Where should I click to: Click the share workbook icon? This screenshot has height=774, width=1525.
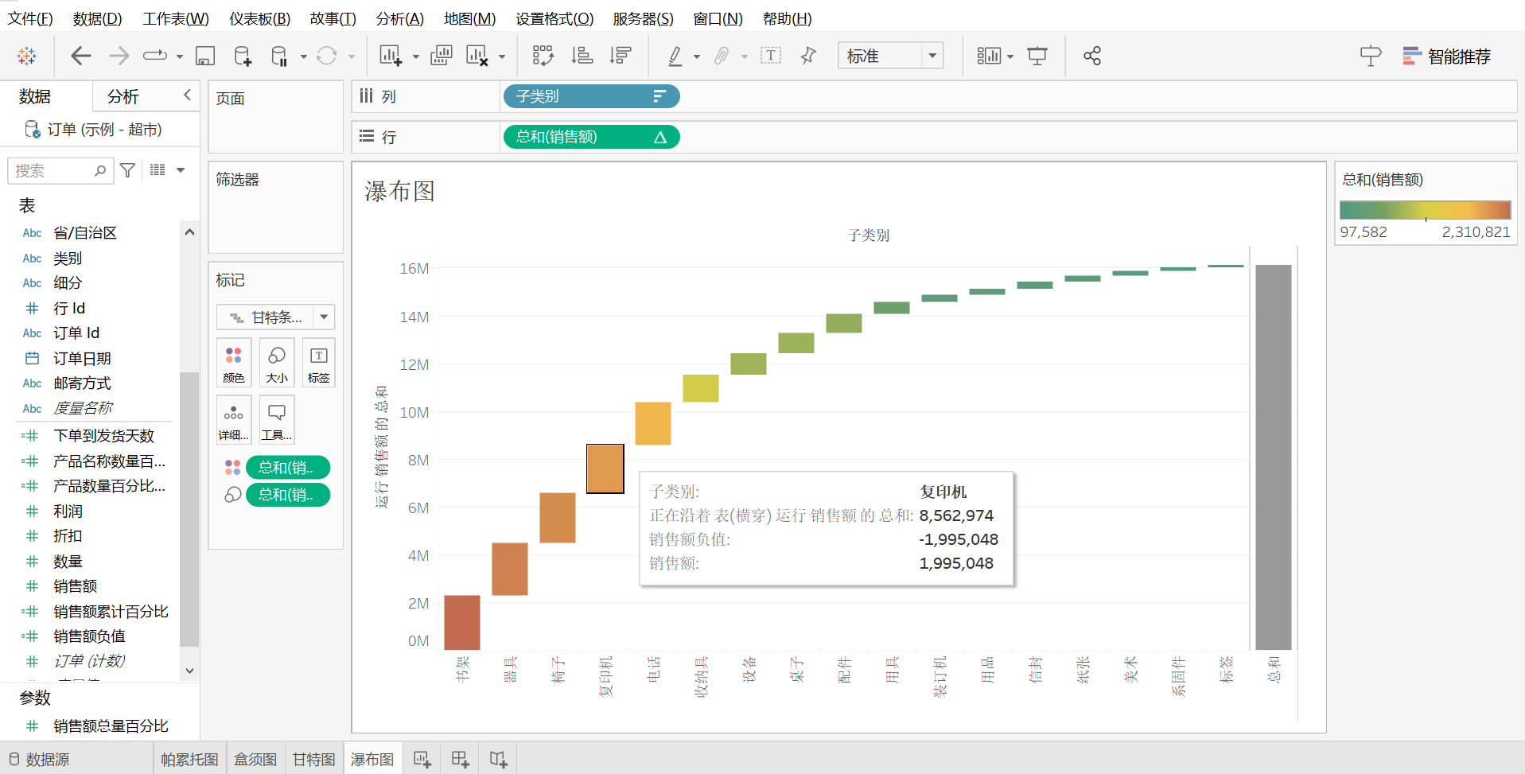pyautogui.click(x=1092, y=56)
